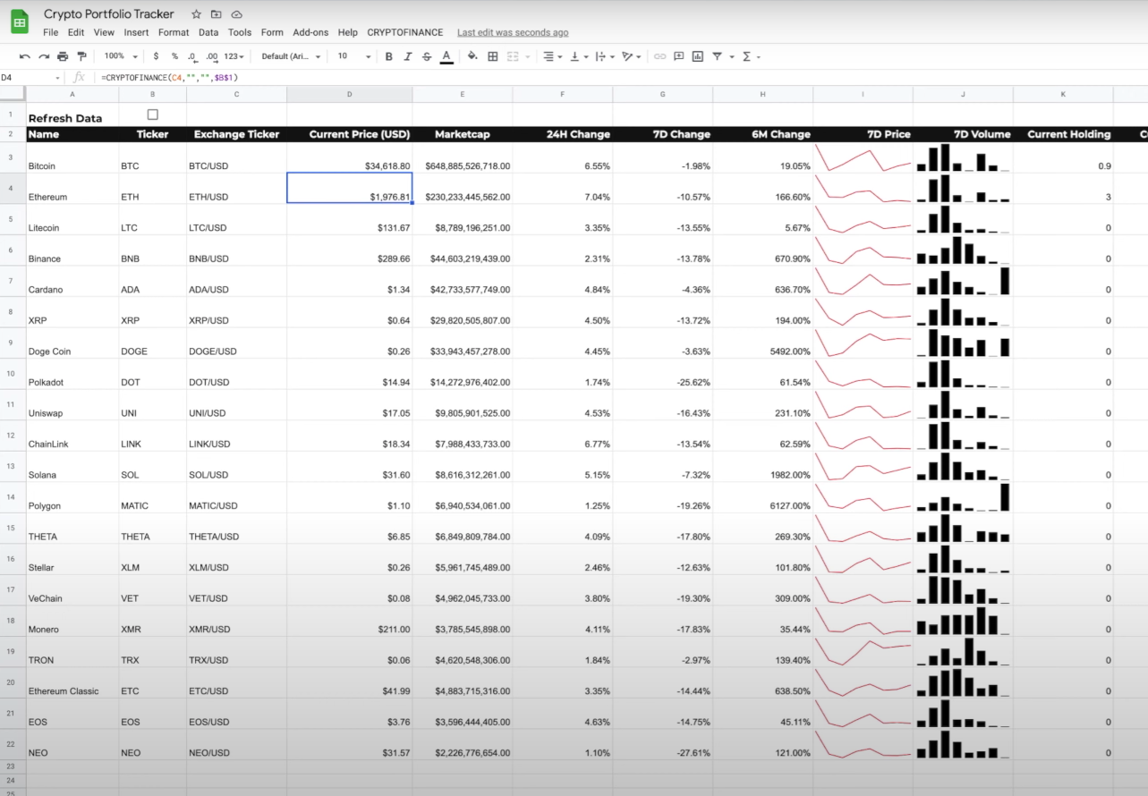The height and width of the screenshot is (796, 1148).
Task: Insert a link
Action: click(x=659, y=56)
